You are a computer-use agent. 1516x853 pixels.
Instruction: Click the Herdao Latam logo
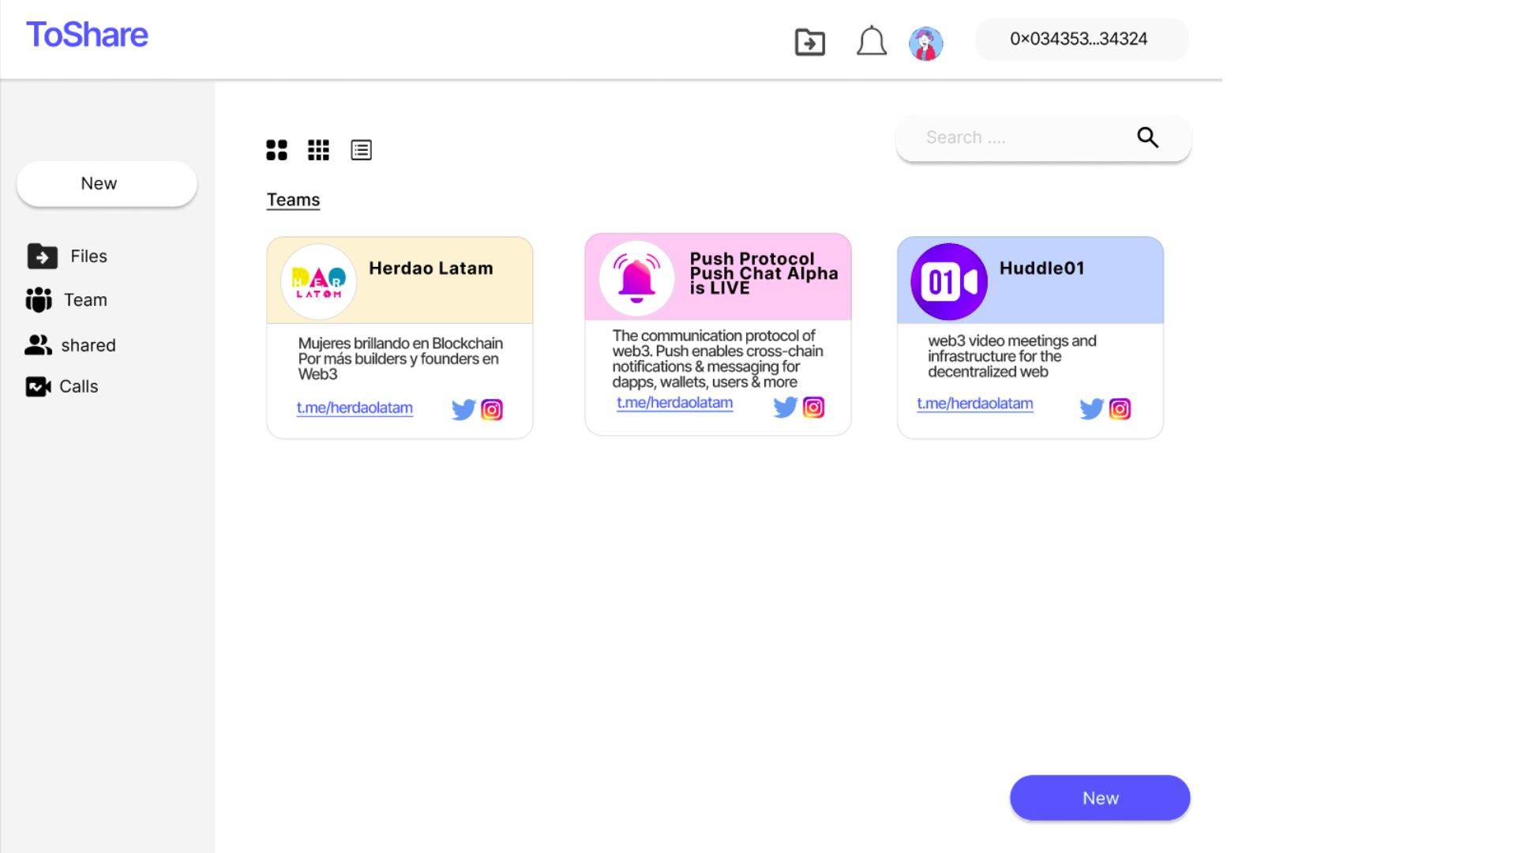(x=318, y=282)
